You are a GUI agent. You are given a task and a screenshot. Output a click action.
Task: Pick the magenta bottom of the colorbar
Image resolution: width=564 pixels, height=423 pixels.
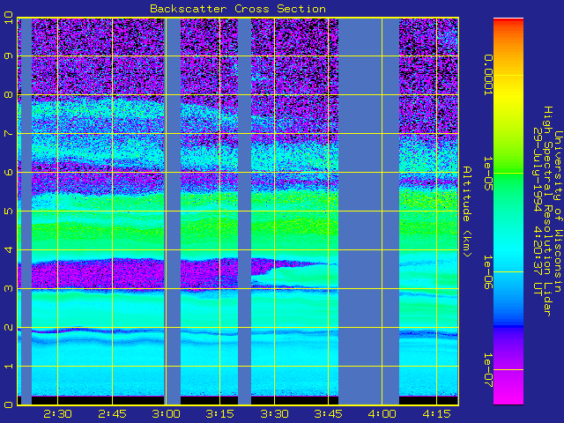click(508, 394)
